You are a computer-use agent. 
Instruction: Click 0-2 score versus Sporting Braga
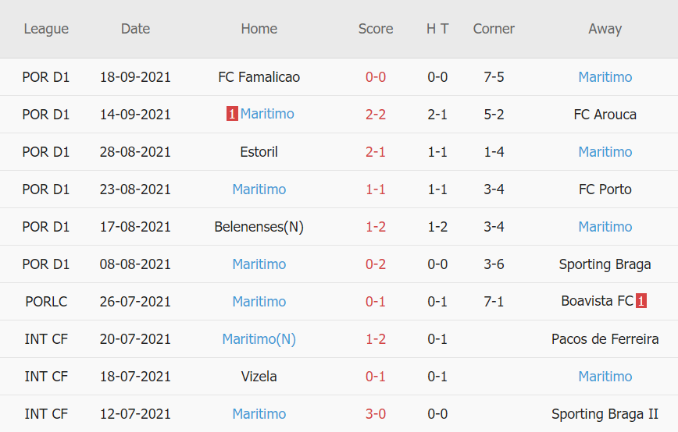tap(376, 264)
